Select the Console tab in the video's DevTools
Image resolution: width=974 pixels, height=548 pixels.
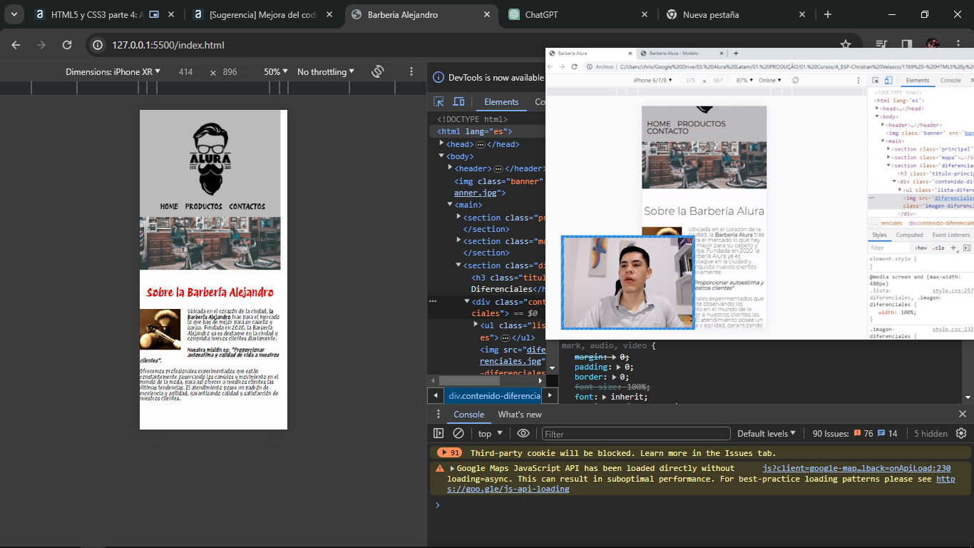pos(950,81)
